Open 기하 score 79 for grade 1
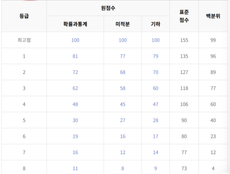 (x=156, y=56)
